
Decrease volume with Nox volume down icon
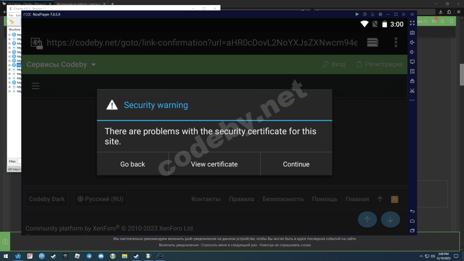pyautogui.click(x=412, y=52)
